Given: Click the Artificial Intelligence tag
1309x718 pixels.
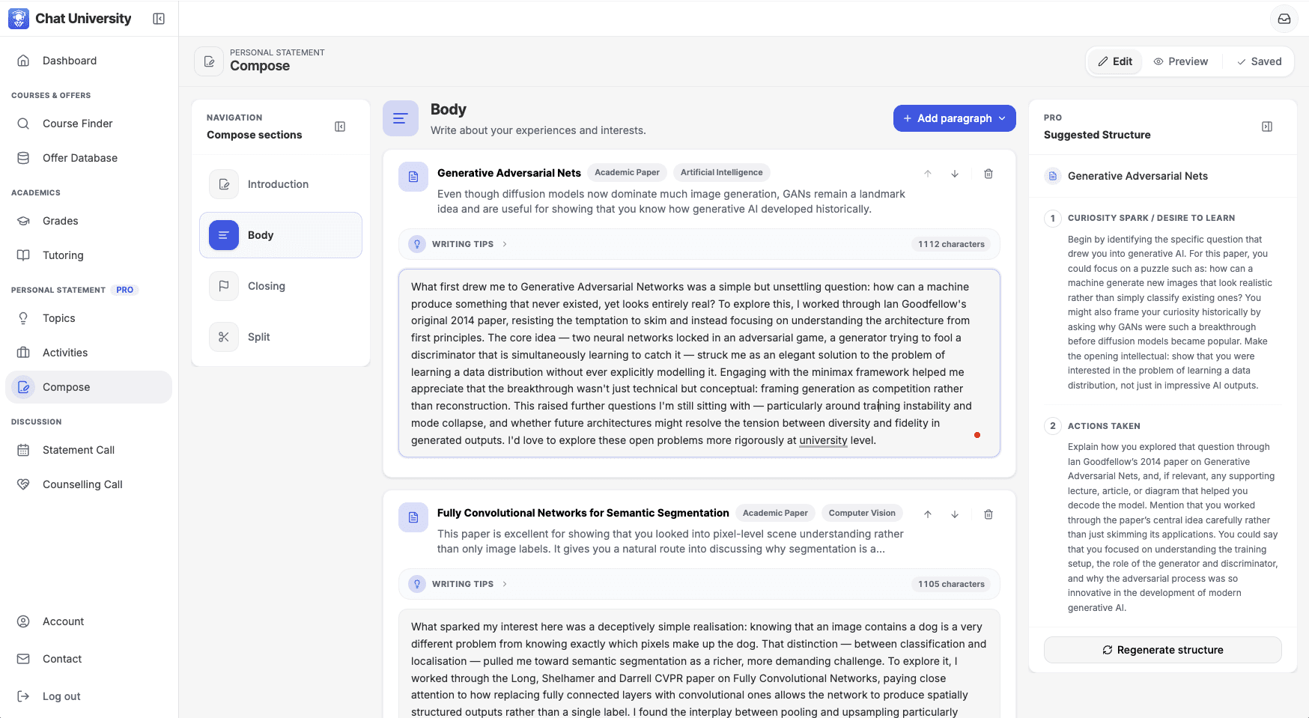Looking at the screenshot, I should [x=722, y=172].
